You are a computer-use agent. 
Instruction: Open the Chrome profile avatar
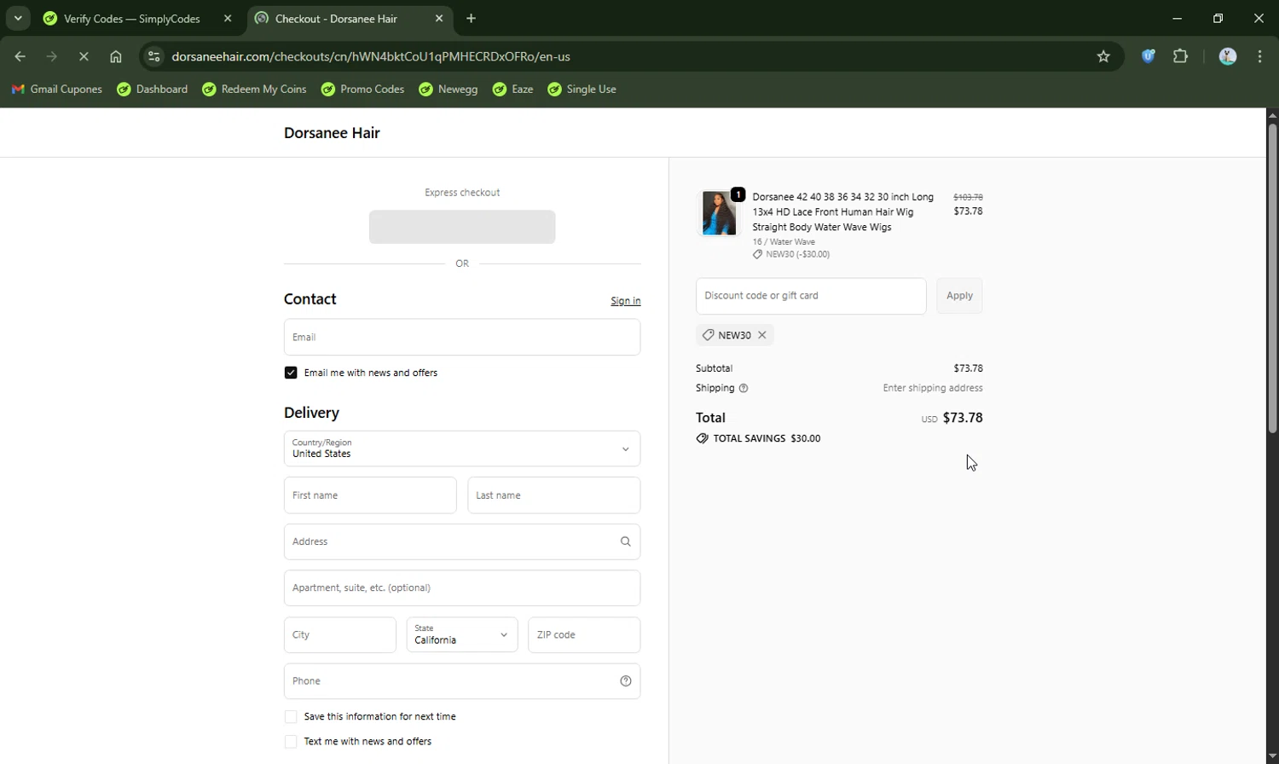point(1228,56)
